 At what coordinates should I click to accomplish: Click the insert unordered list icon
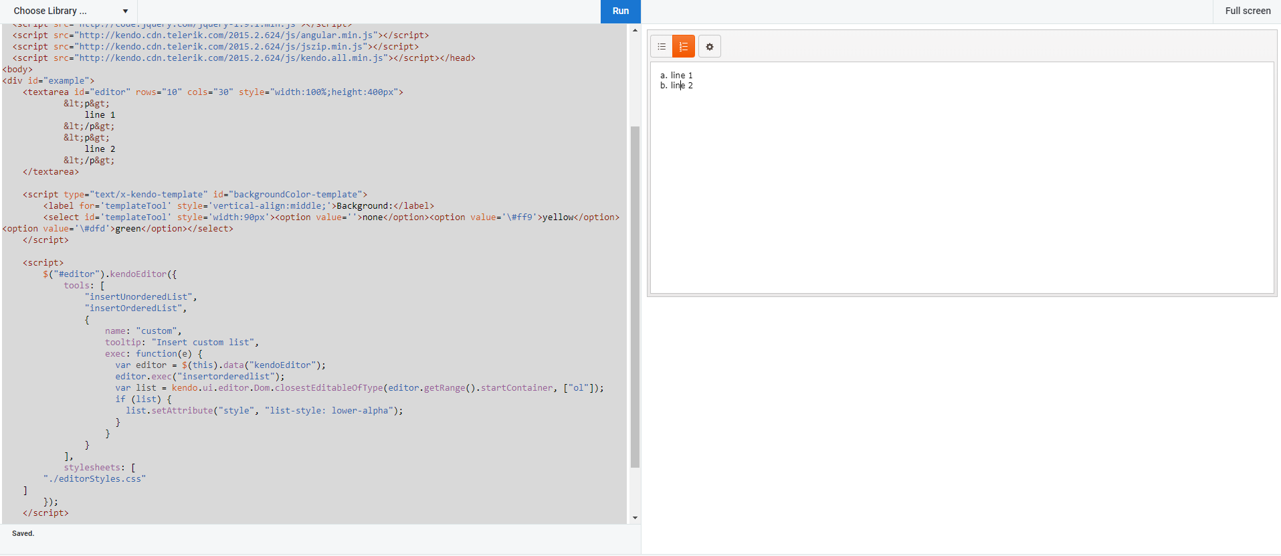pyautogui.click(x=662, y=47)
